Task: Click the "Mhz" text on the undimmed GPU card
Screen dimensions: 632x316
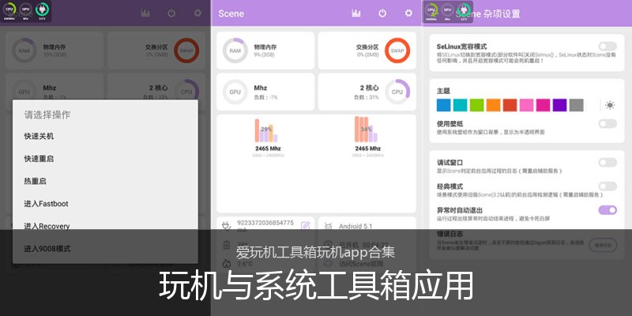Action: [x=261, y=88]
